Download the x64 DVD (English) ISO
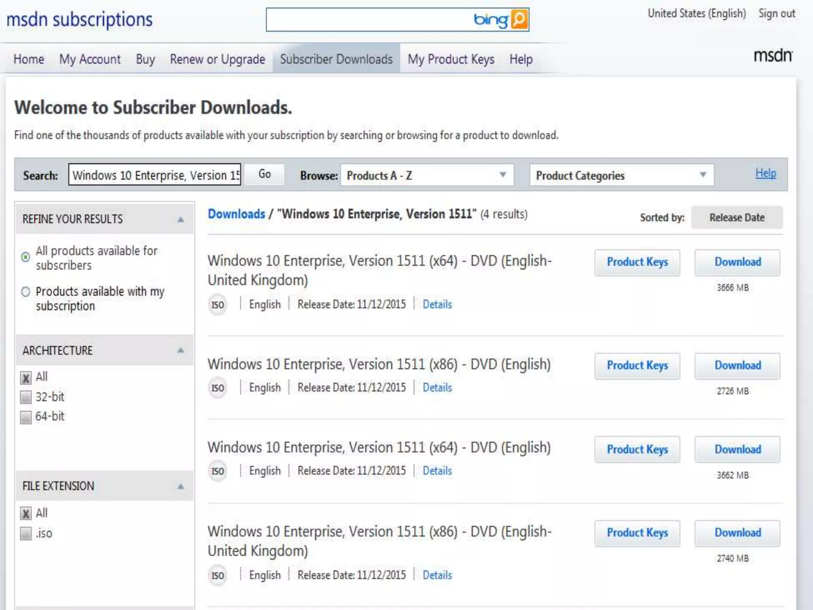The width and height of the screenshot is (813, 610). click(x=737, y=450)
